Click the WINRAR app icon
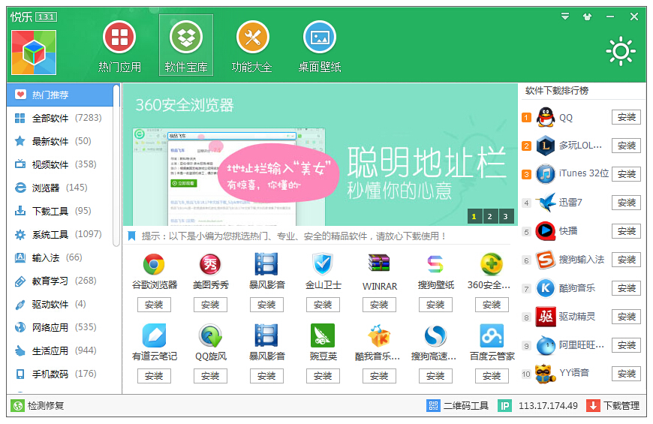Viewport: 653px width, 424px height. [379, 264]
